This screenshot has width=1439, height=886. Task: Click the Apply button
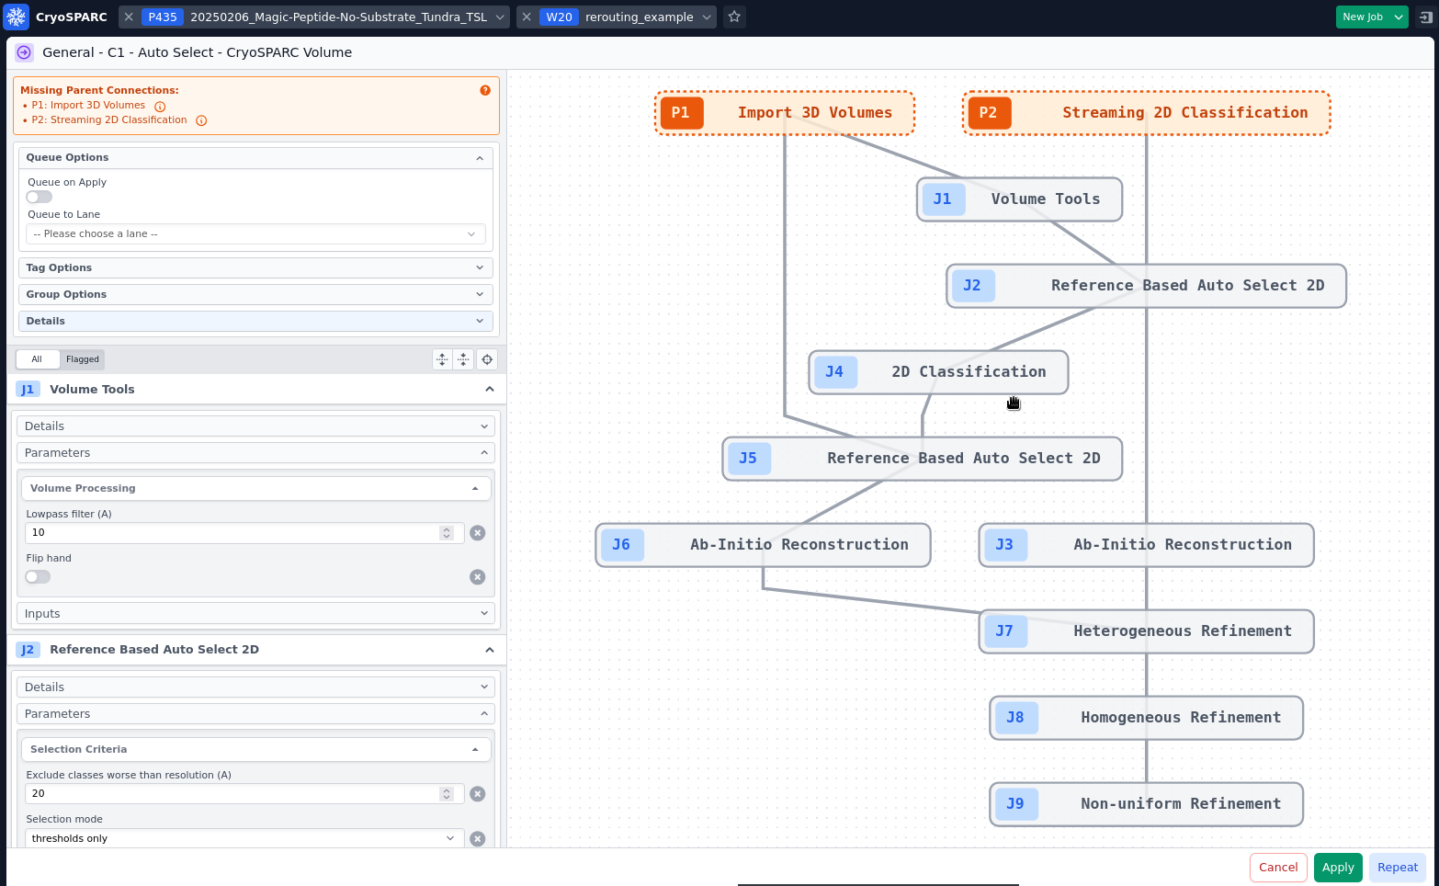click(x=1338, y=868)
